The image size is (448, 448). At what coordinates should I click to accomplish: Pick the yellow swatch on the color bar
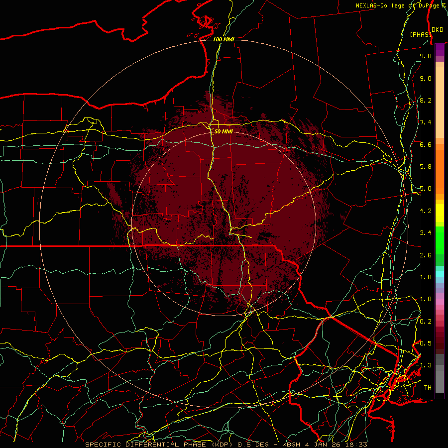tap(440, 213)
